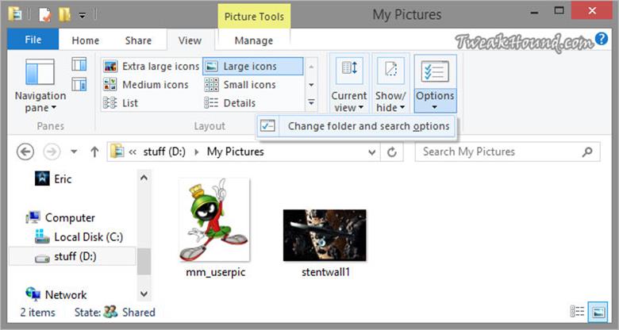Select Large icons layout
619x330 pixels.
click(x=252, y=67)
